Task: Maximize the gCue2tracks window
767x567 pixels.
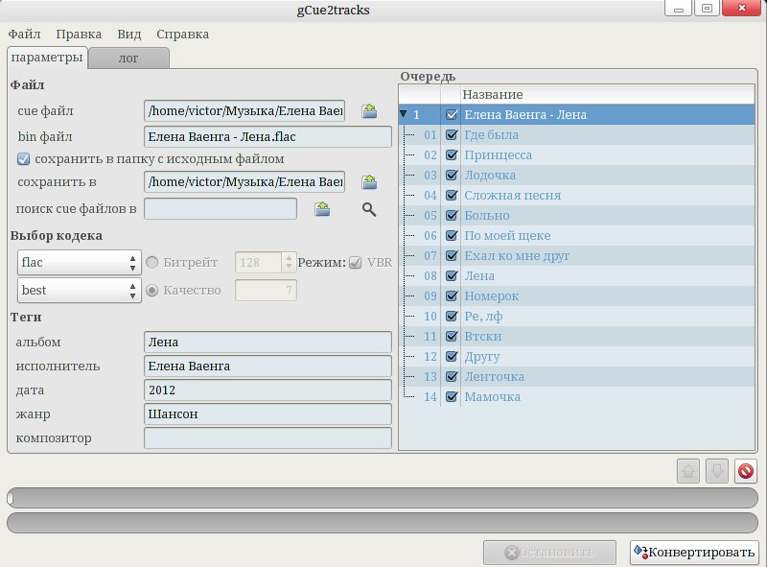Action: tap(707, 8)
